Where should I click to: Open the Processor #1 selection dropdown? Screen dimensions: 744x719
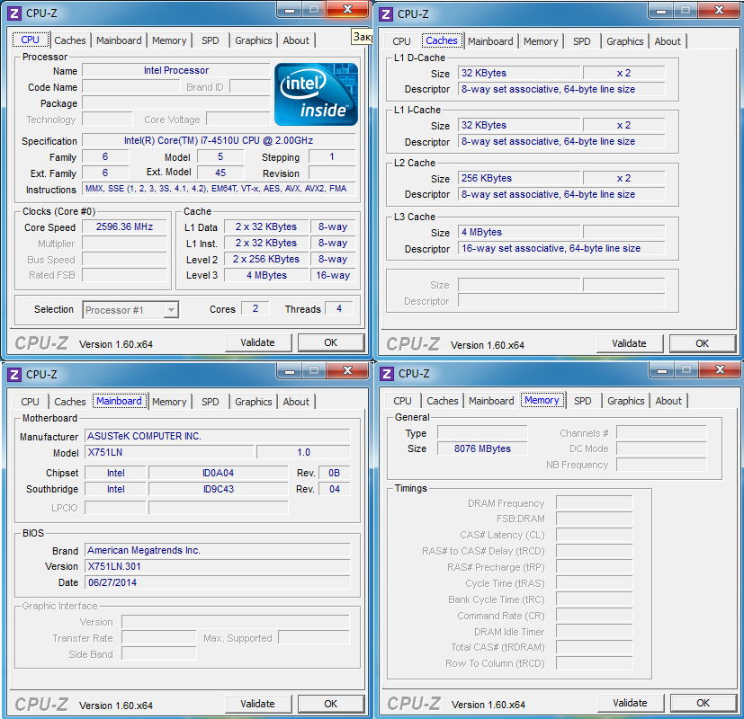(x=130, y=310)
